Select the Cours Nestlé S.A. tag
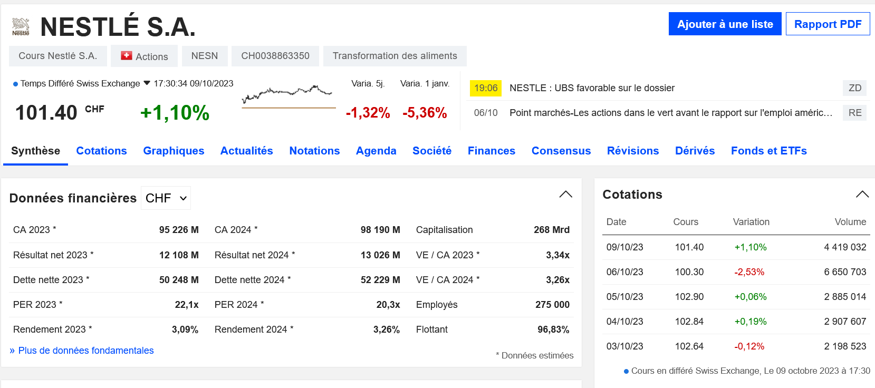This screenshot has height=388, width=875. point(58,56)
